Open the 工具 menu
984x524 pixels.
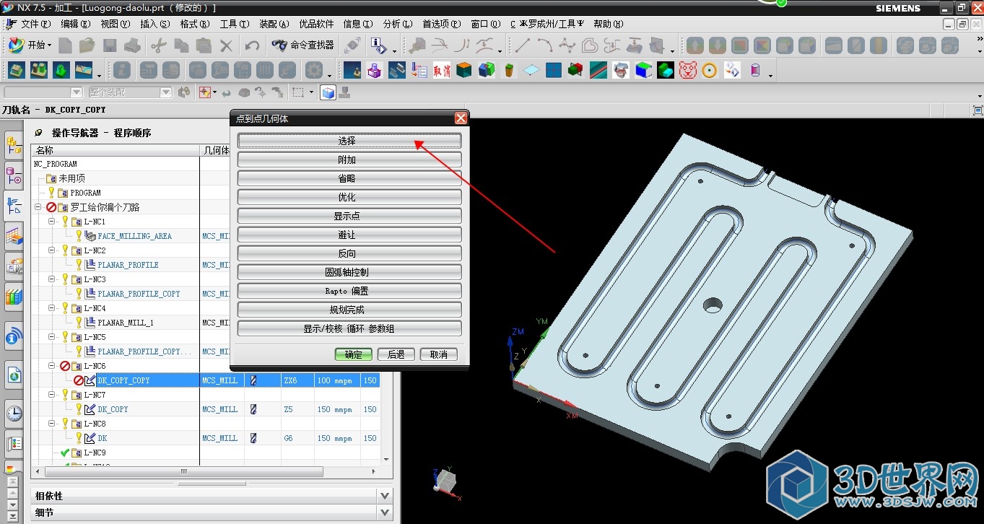[234, 24]
